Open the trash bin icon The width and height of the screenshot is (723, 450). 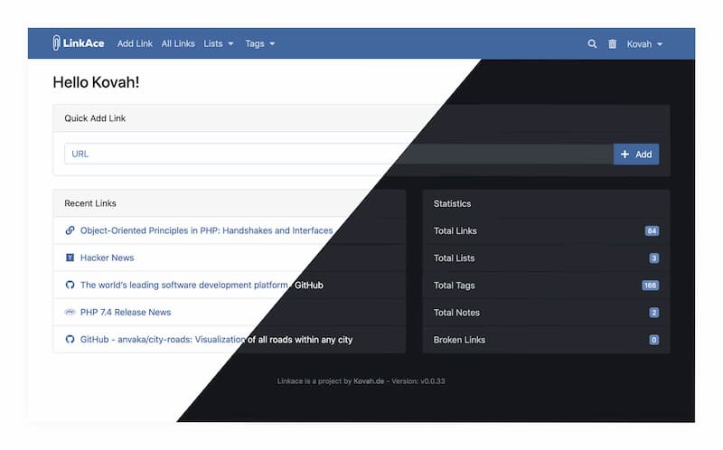point(612,43)
